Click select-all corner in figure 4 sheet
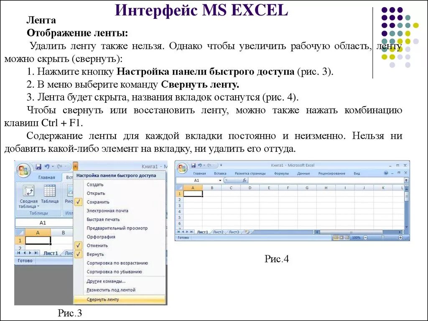The width and height of the screenshot is (428, 321). point(179,188)
